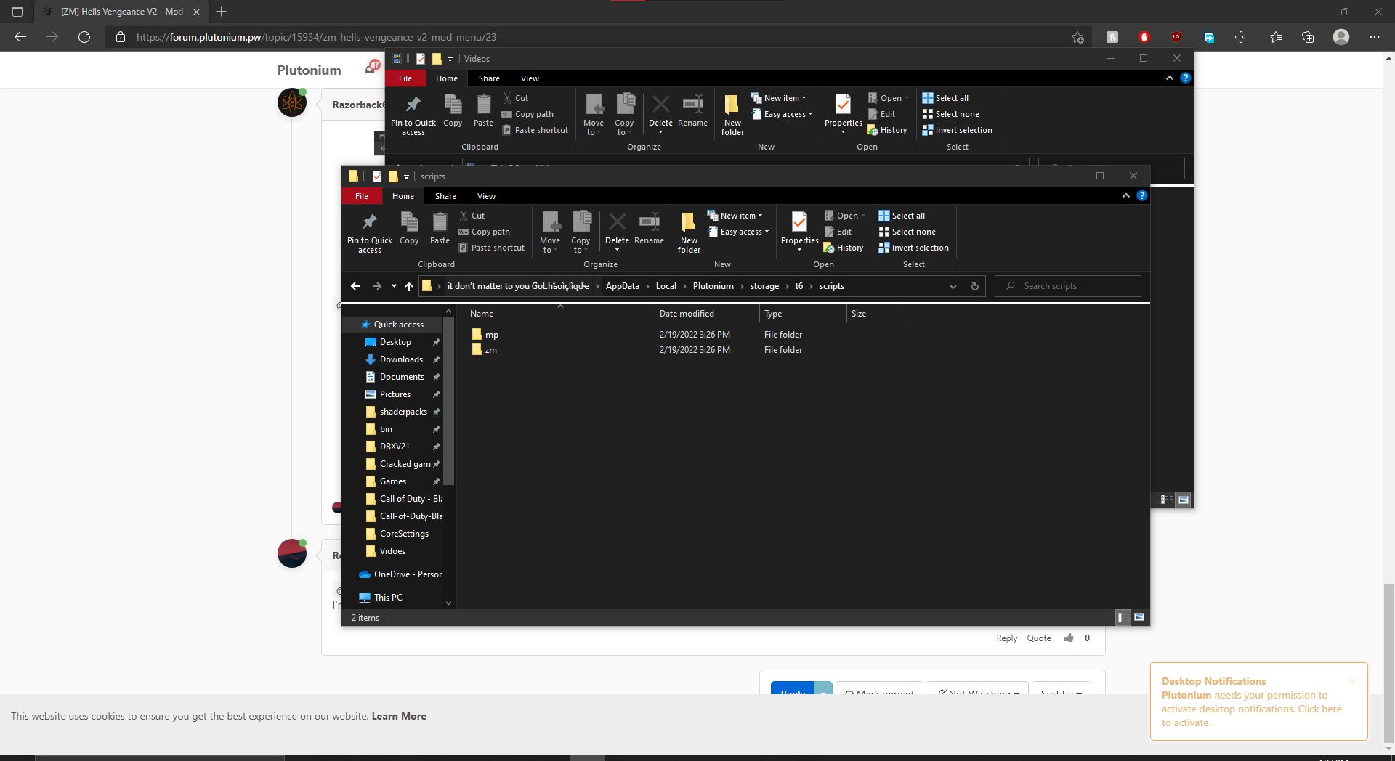The image size is (1395, 761).
Task: Click AppData in the address breadcrumb
Action: click(x=623, y=286)
